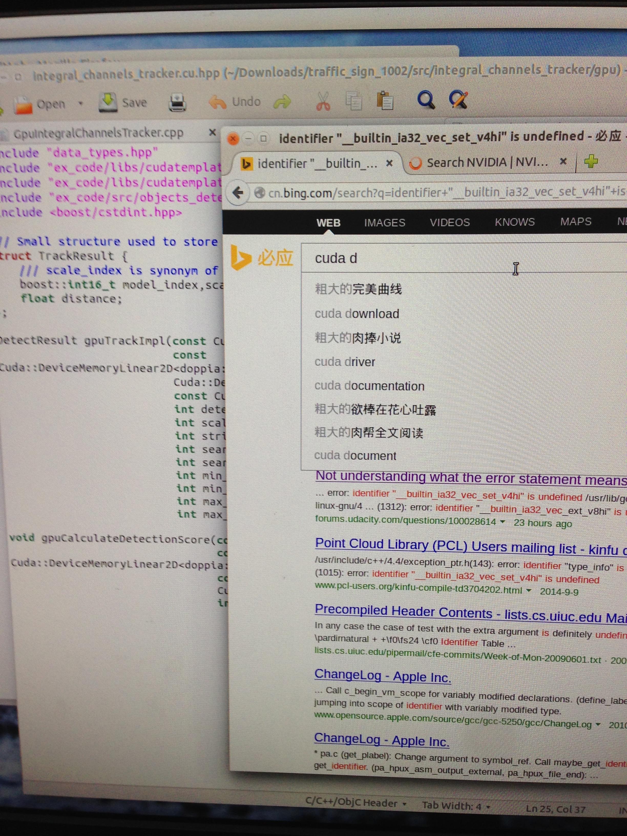This screenshot has width=627, height=836.
Task: Select WEB in Bing navigation bar
Action: pos(328,223)
